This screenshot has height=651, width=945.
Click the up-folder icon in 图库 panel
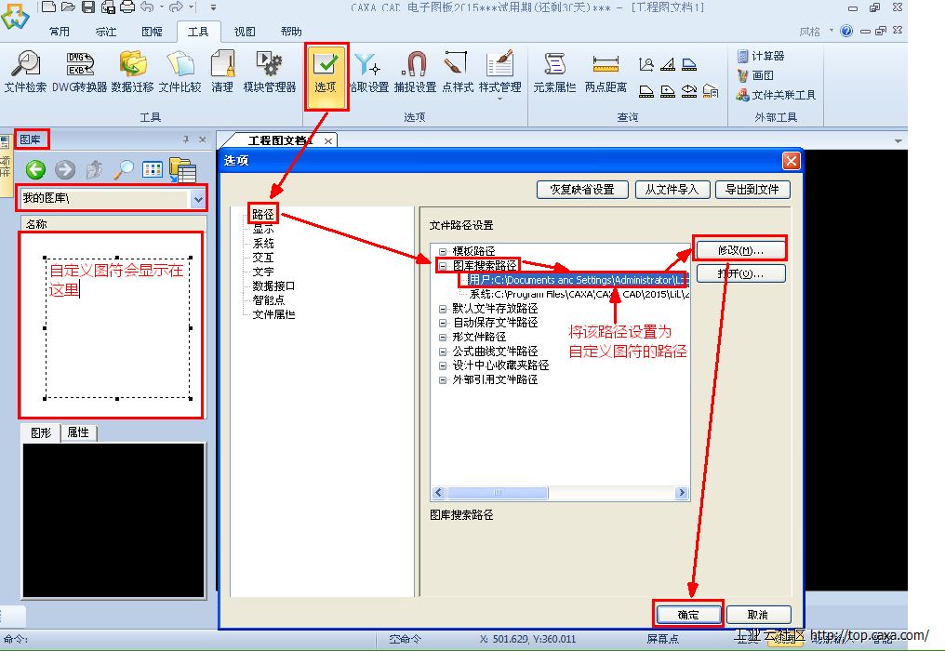94,169
